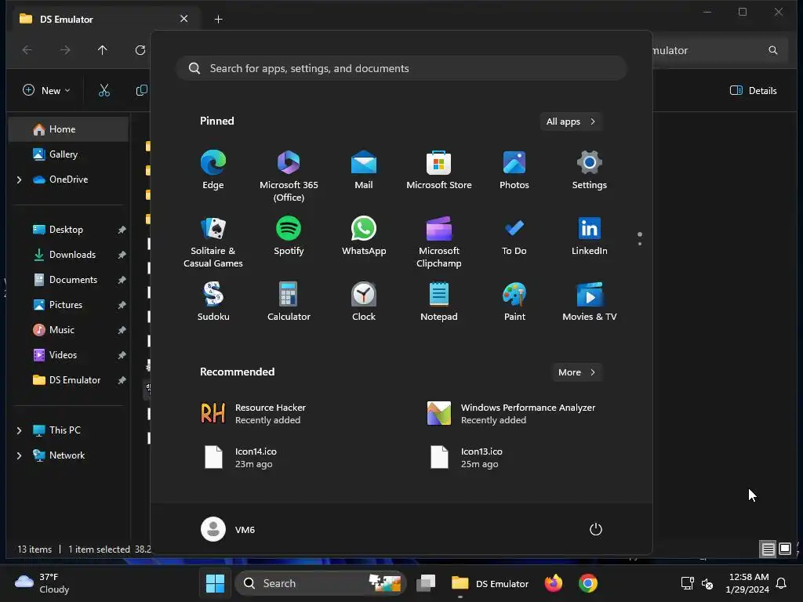Open the Mail app
The height and width of the screenshot is (602, 803).
pyautogui.click(x=364, y=170)
